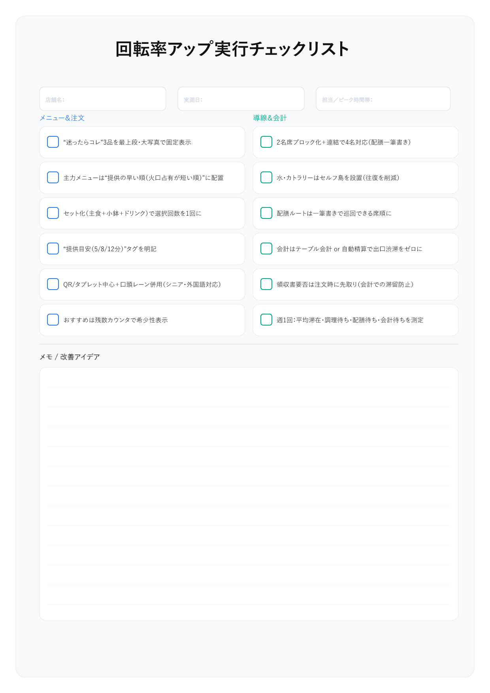This screenshot has height=693, width=490.
Task: Focus the 実測日 input field
Action: [241, 99]
